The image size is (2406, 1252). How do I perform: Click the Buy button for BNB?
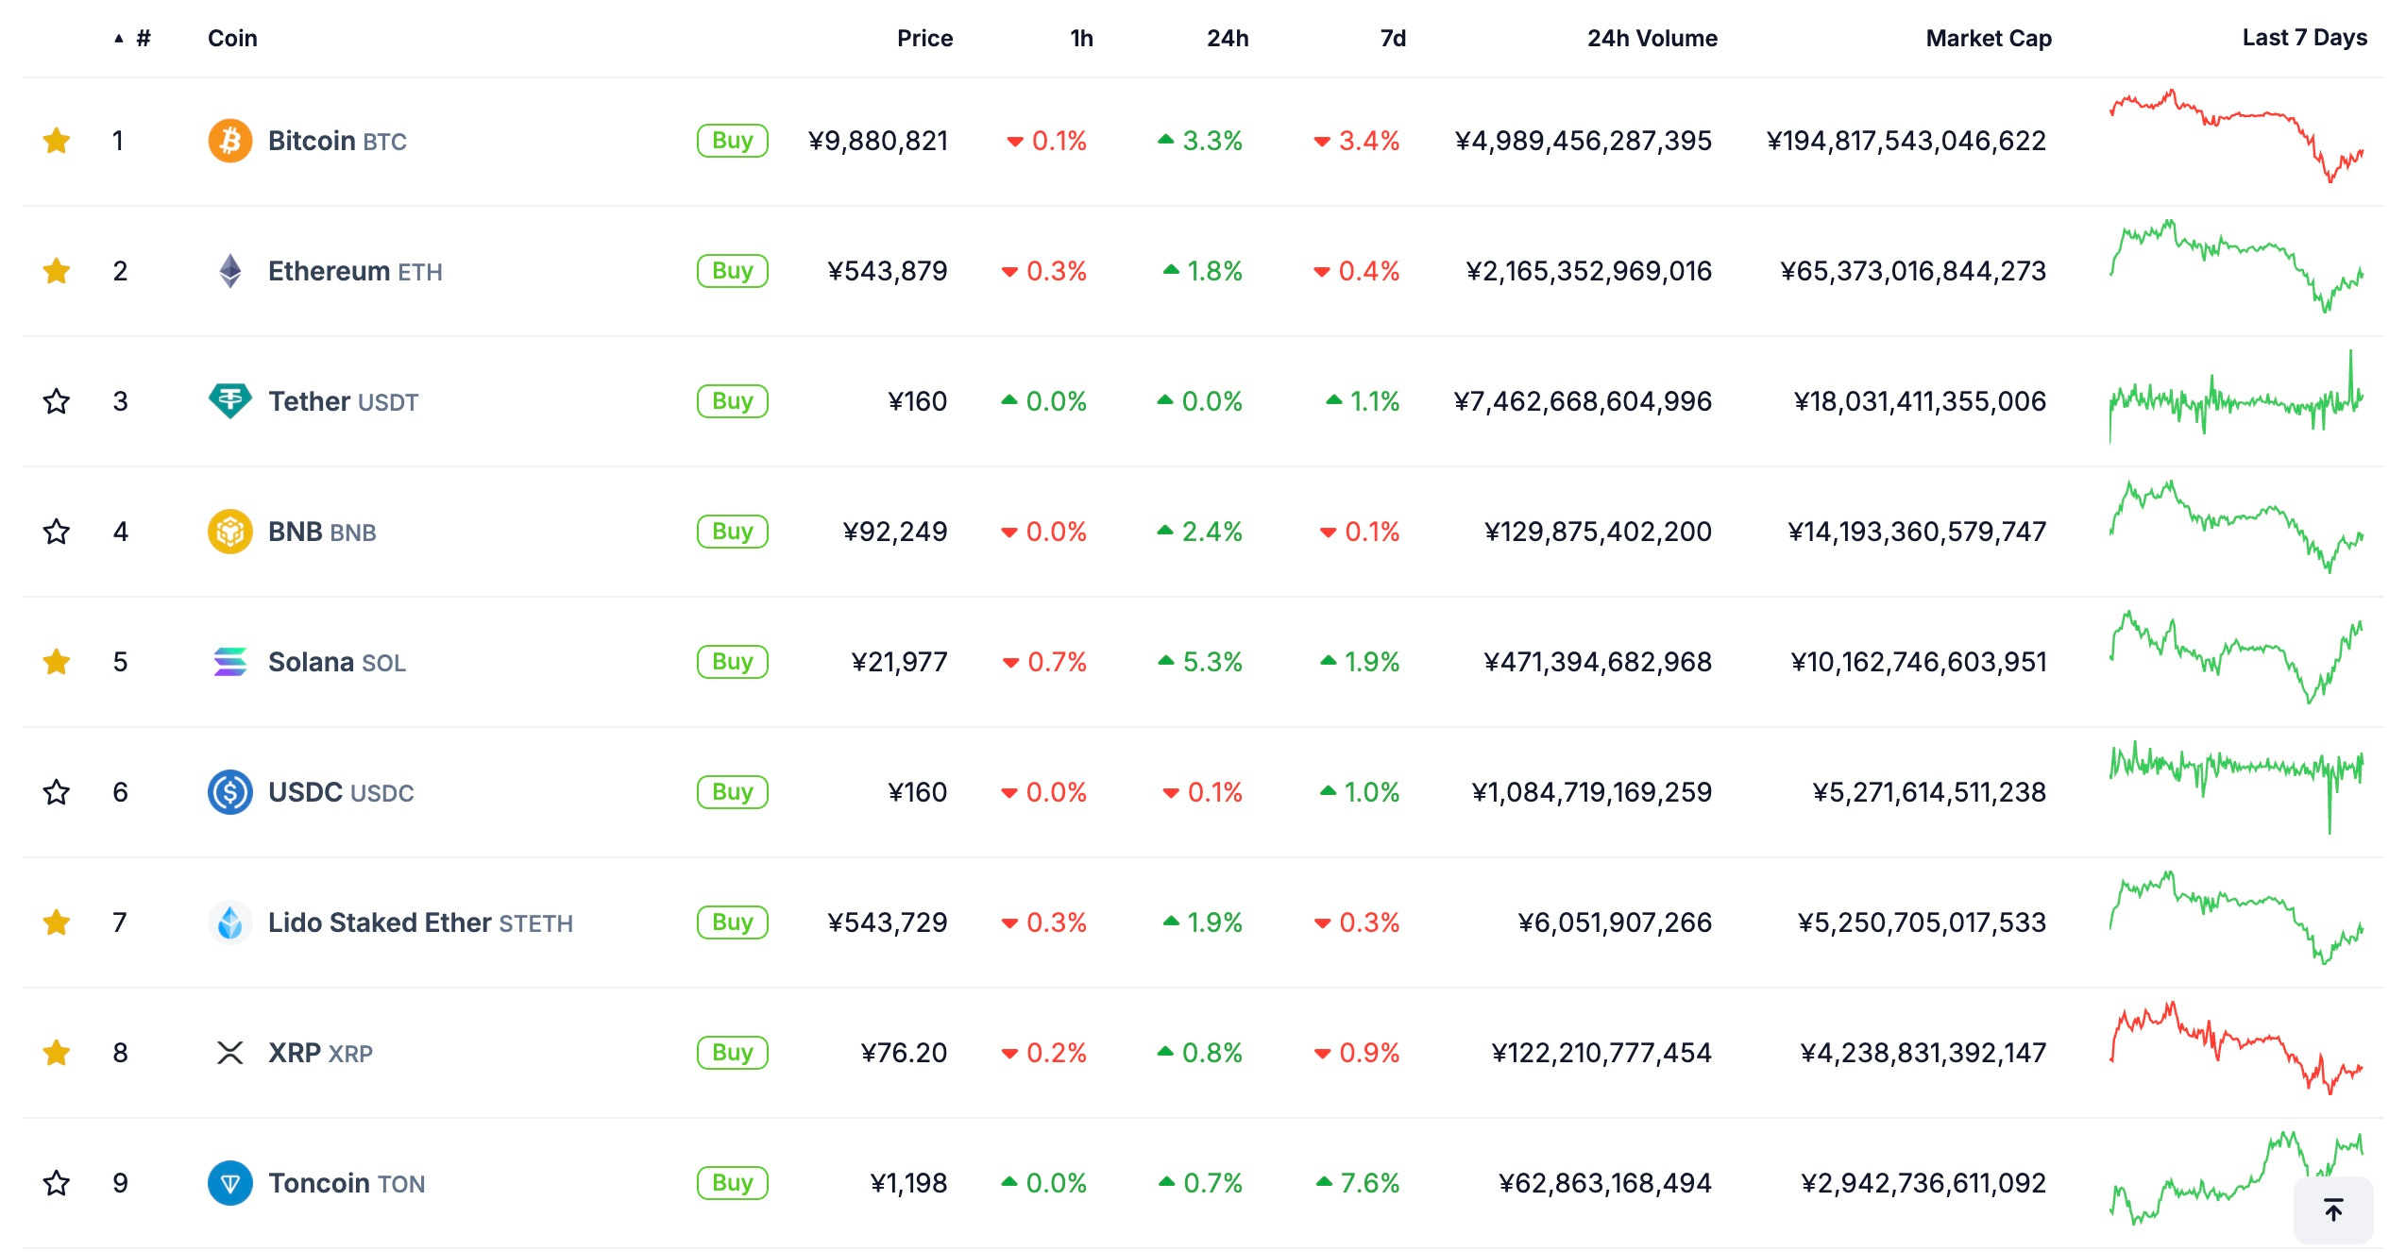[733, 532]
